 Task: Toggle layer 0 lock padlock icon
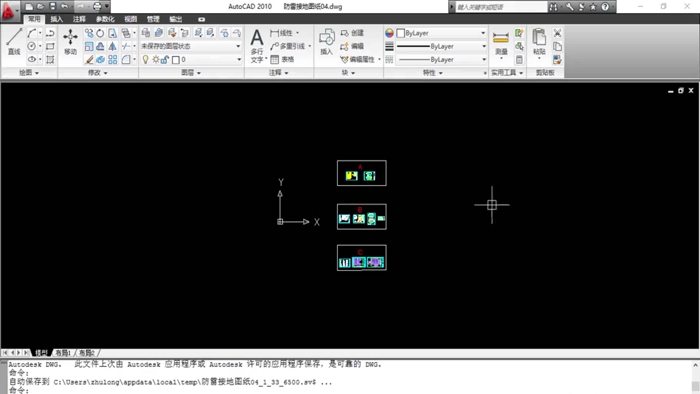165,59
